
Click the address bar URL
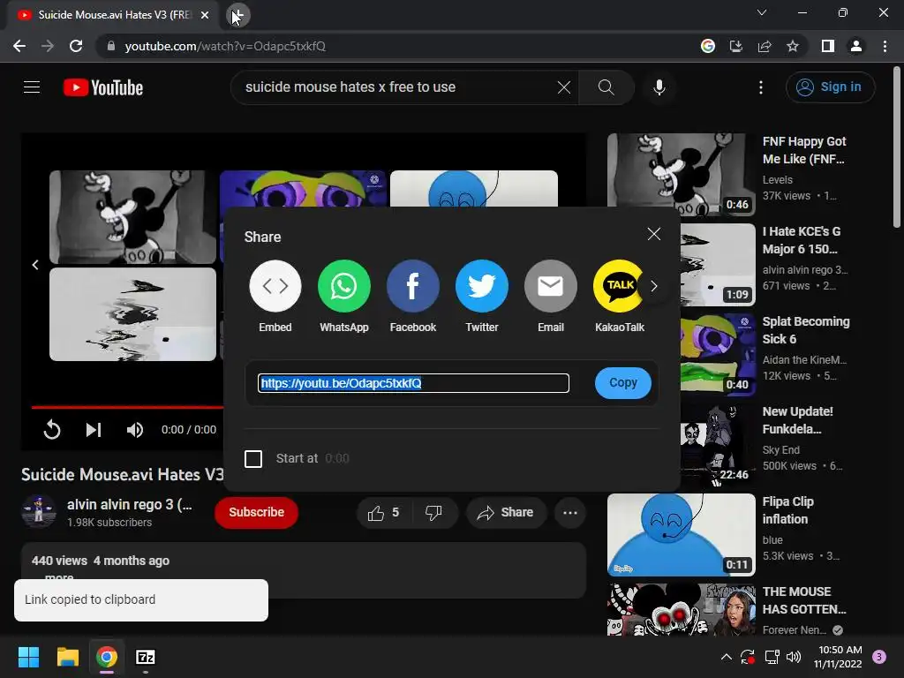[x=225, y=46]
